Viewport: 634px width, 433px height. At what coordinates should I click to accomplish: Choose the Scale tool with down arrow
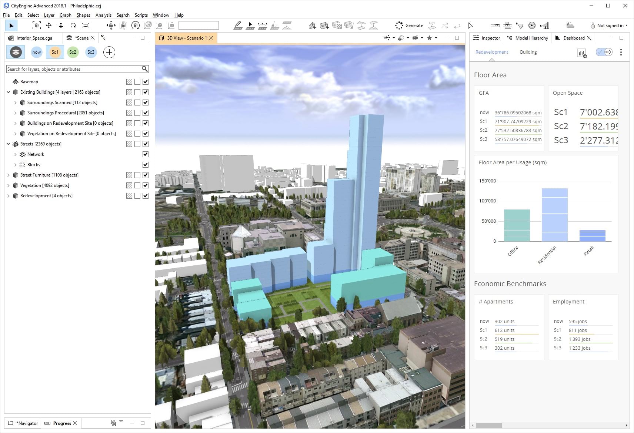[x=61, y=26]
